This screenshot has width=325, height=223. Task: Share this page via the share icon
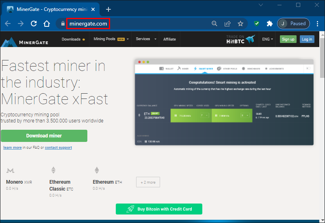(227, 24)
